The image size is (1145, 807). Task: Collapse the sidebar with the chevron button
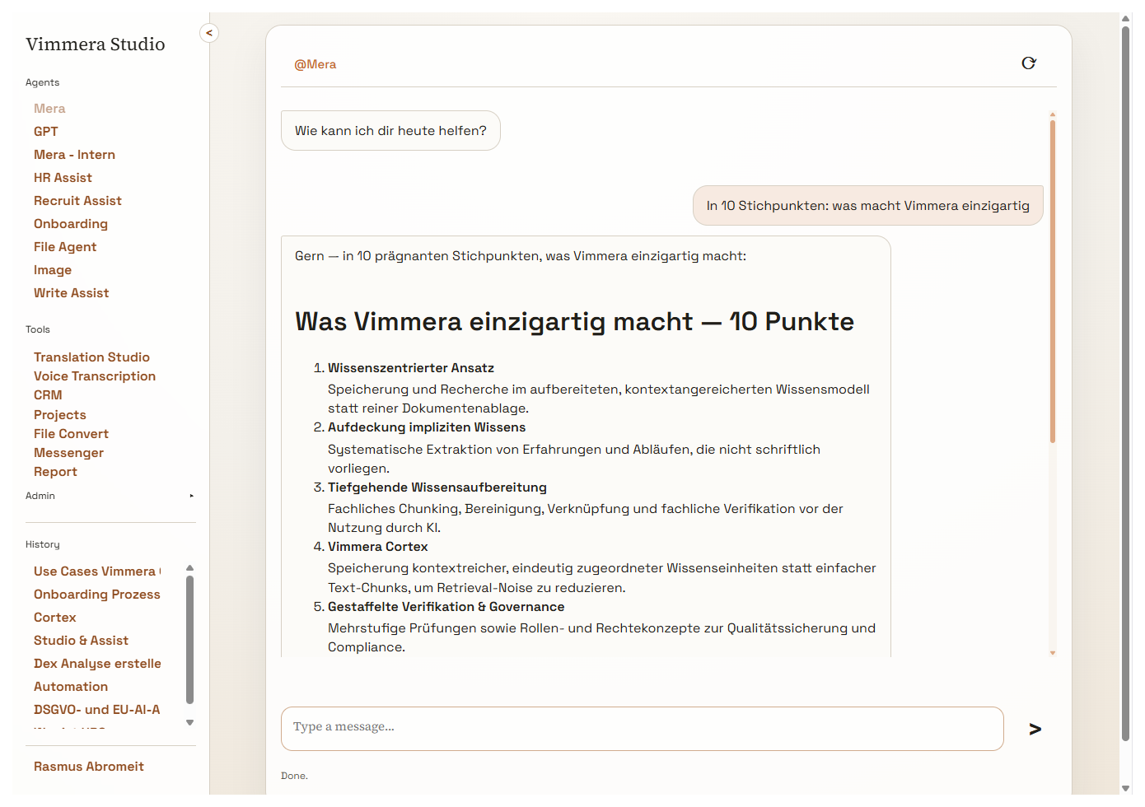click(209, 33)
